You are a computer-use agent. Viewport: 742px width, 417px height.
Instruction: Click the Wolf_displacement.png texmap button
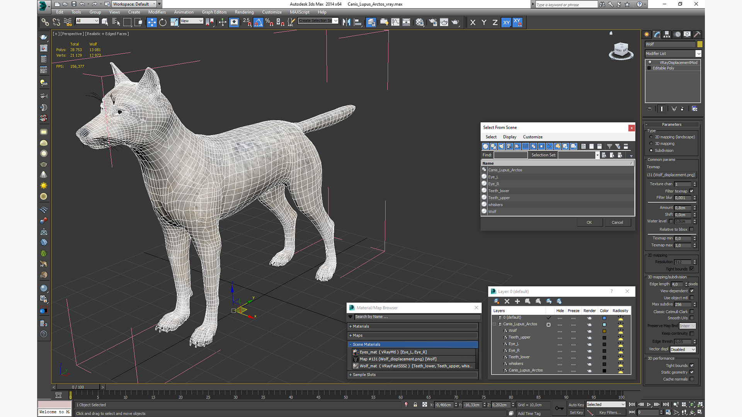671,175
